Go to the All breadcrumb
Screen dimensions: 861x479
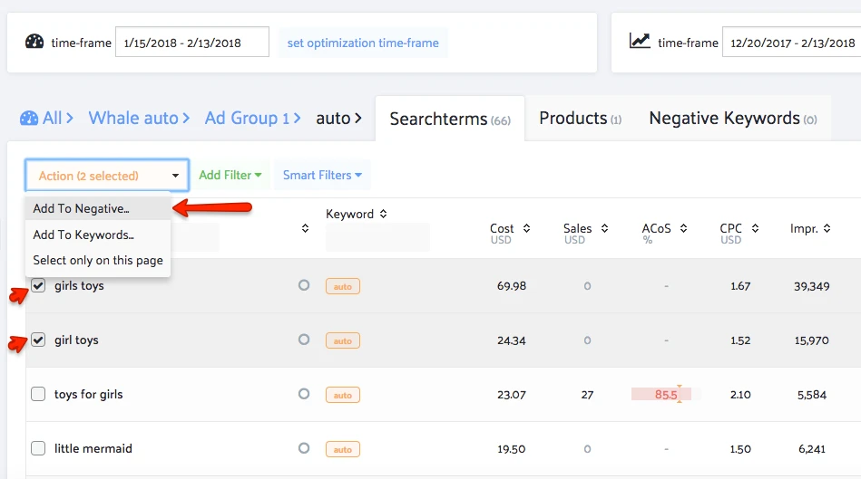pos(52,118)
